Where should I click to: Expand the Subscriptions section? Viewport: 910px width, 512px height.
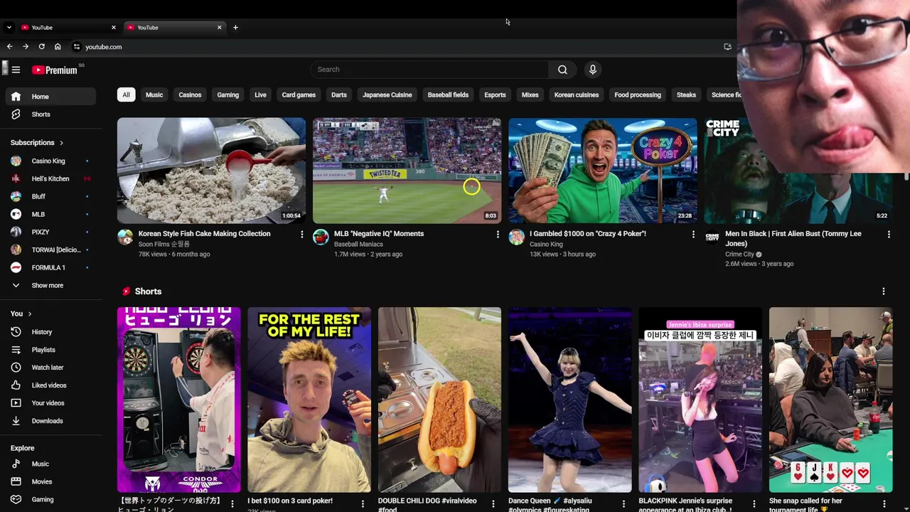pos(37,143)
